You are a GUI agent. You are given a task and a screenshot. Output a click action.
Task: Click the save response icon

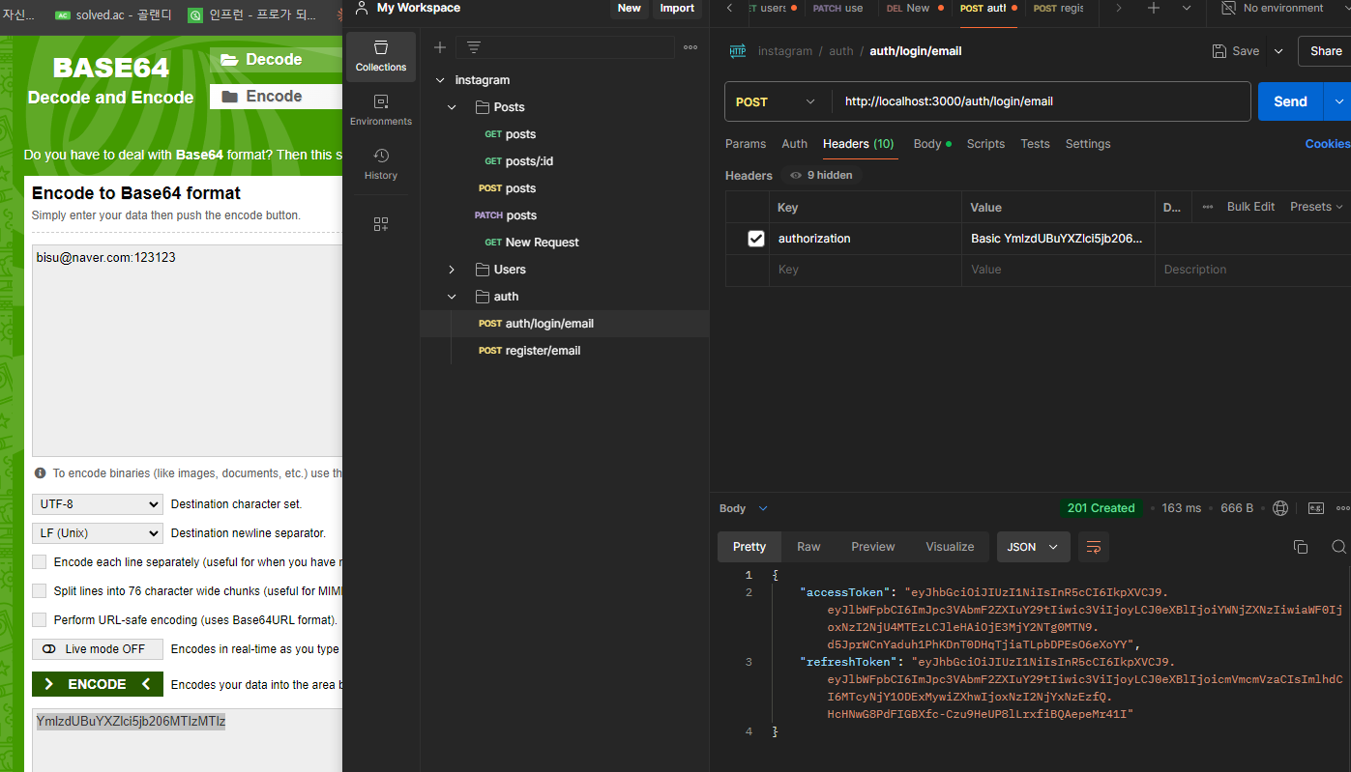click(1315, 508)
